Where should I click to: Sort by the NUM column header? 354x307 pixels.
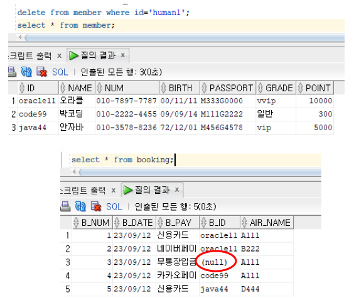coord(127,88)
